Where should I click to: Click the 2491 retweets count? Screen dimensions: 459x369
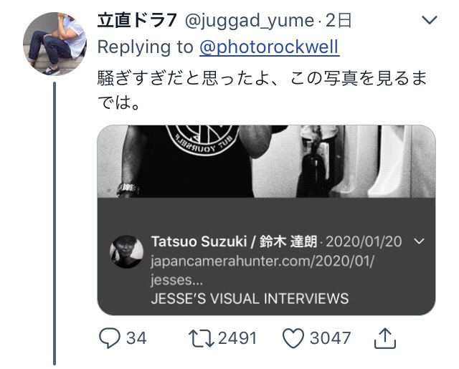click(237, 338)
